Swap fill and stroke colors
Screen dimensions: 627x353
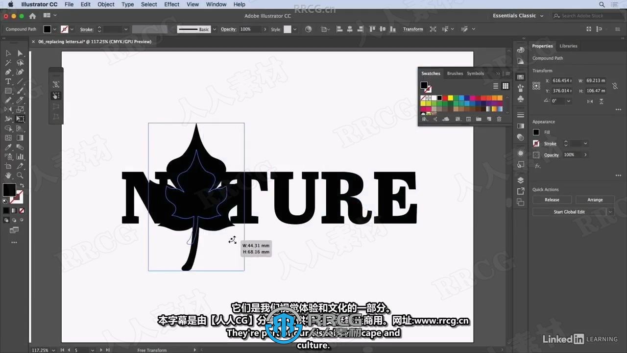coord(22,186)
